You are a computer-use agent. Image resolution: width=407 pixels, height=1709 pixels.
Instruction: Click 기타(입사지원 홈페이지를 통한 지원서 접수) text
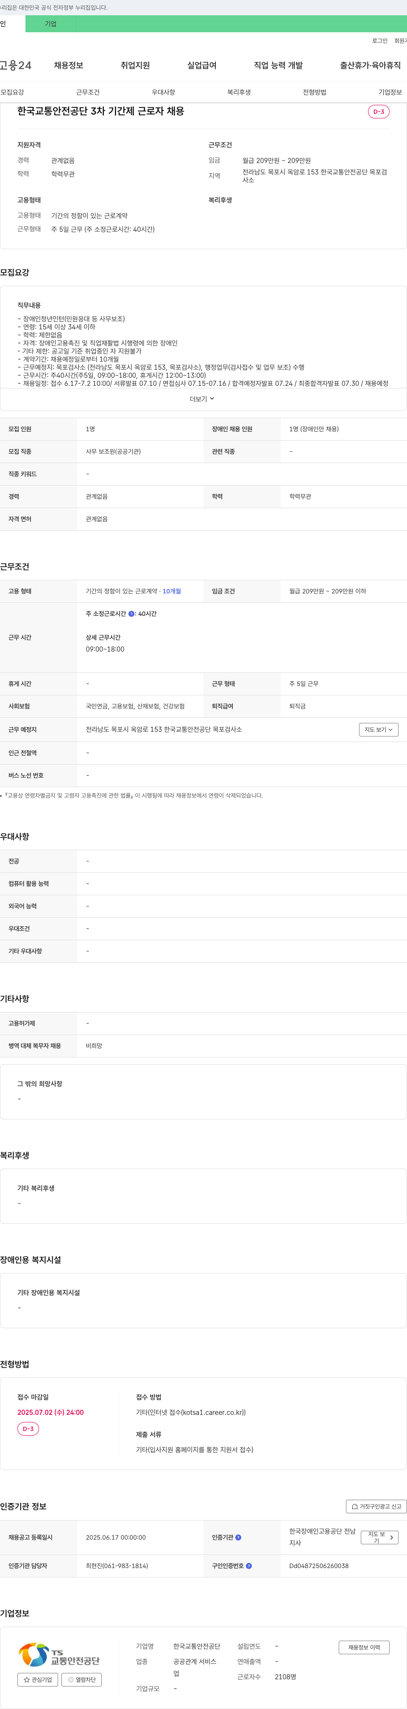pyautogui.click(x=195, y=1450)
